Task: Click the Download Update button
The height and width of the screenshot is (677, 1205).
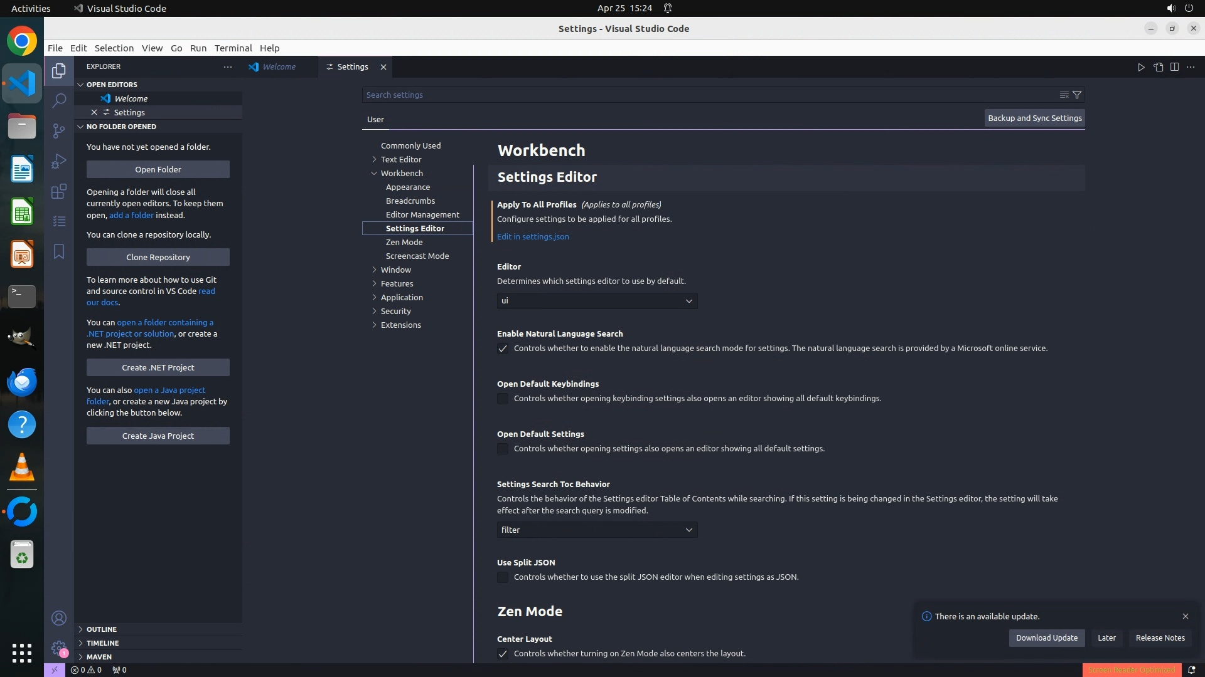Action: tap(1046, 638)
